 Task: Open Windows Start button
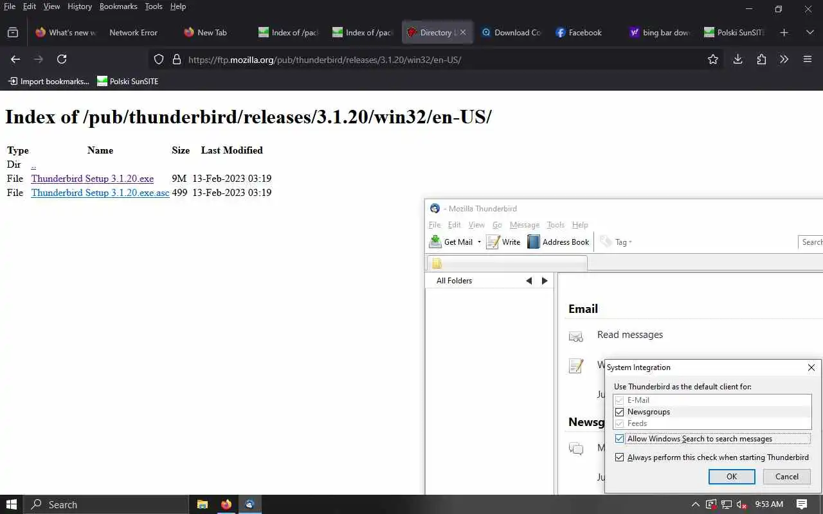11,504
